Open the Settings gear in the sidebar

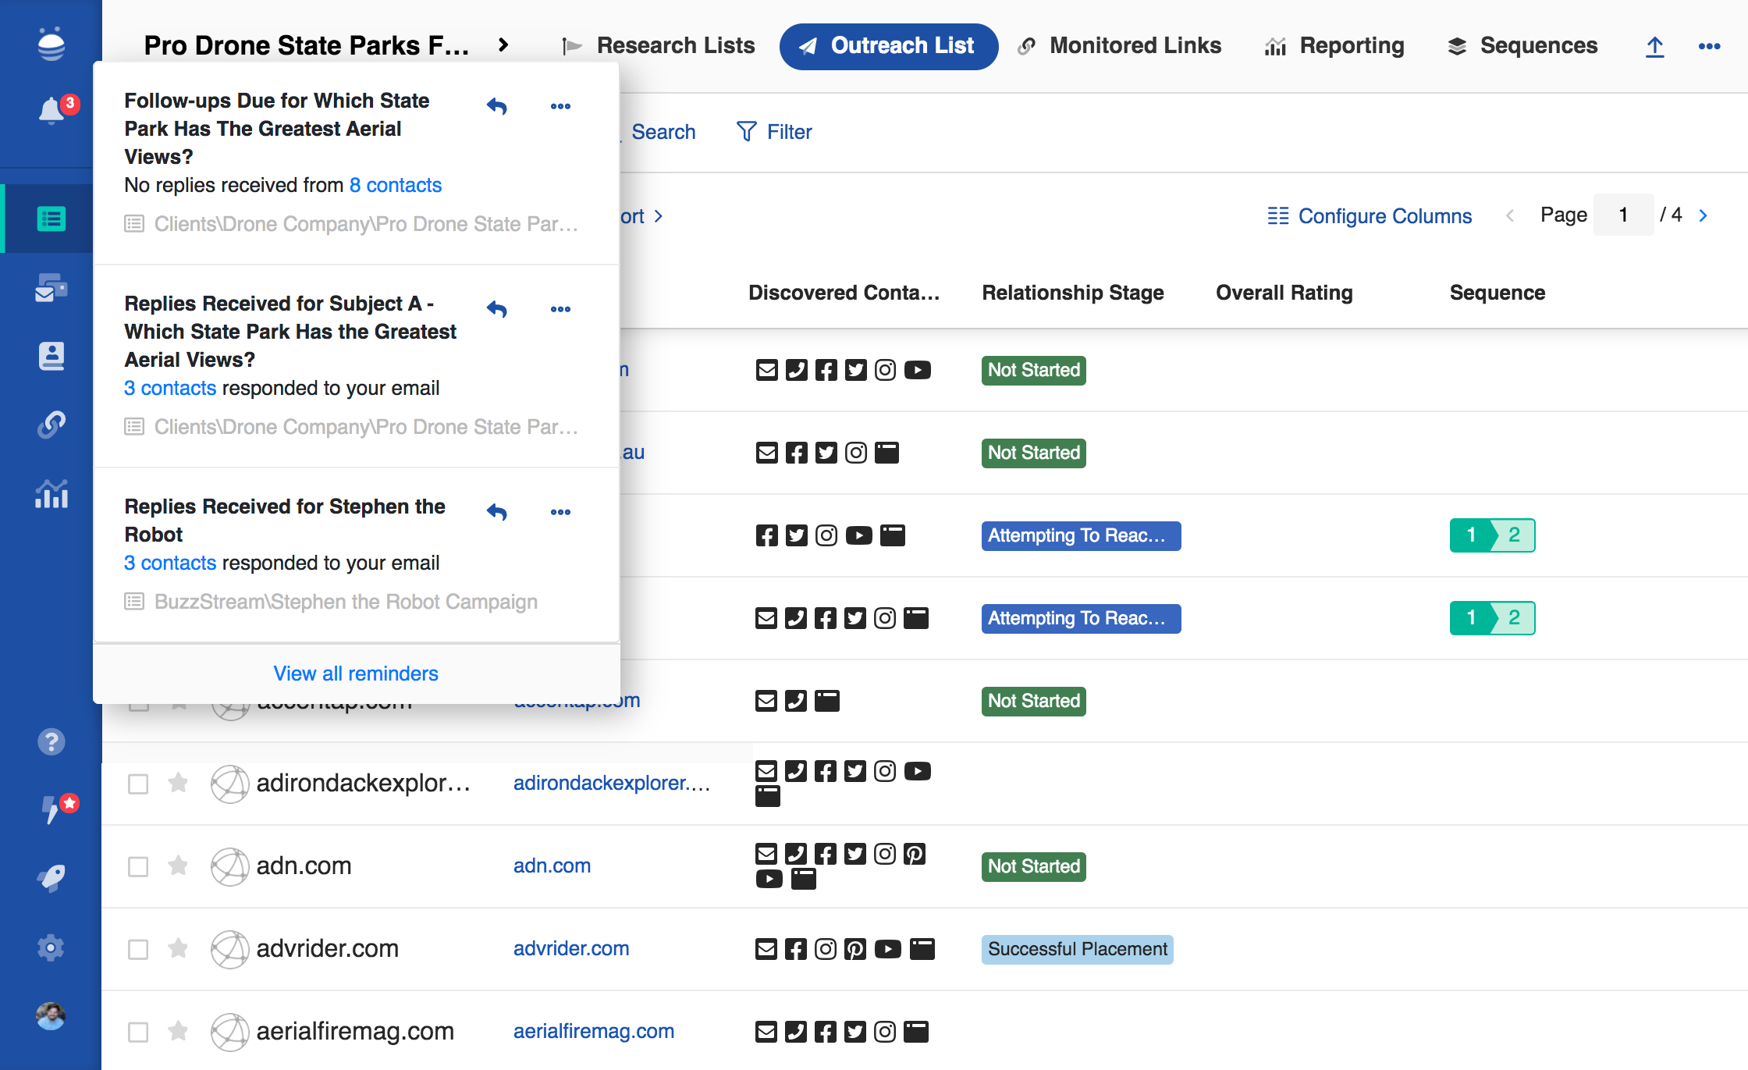52,947
